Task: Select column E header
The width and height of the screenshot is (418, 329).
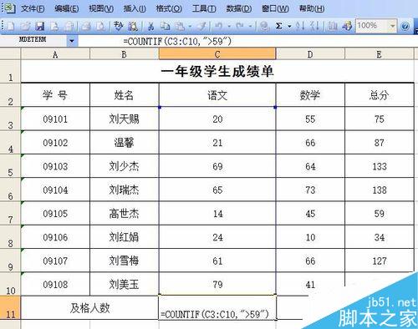Action: 380,54
